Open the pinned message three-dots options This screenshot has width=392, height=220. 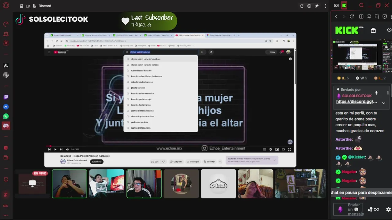pos(388,93)
